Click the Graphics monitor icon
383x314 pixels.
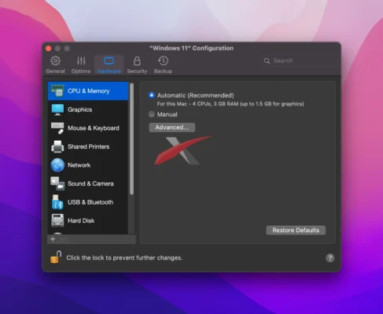(57, 109)
